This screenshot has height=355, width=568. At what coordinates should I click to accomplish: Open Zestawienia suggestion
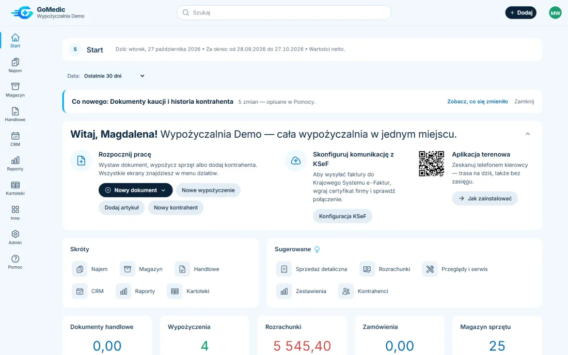302,291
